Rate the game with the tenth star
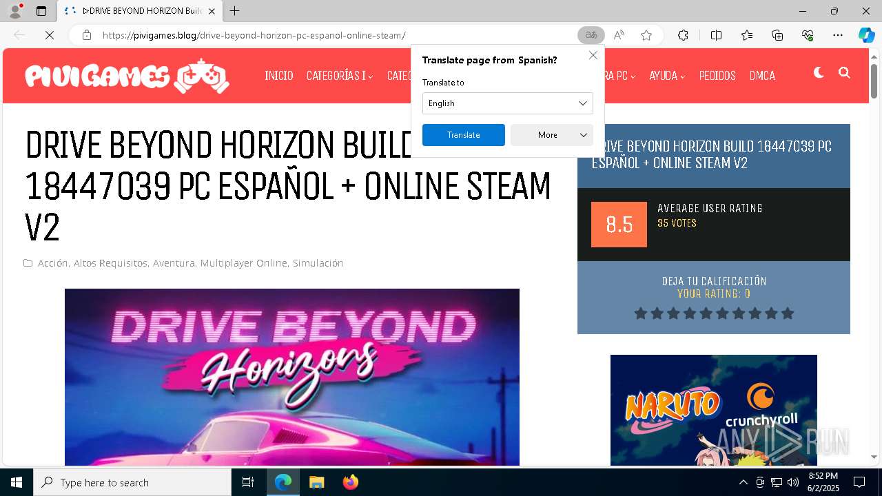This screenshot has width=882, height=496. pos(788,313)
